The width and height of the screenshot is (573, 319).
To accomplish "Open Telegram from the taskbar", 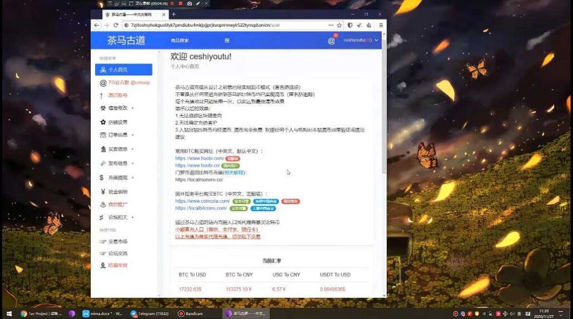I will click(150, 313).
